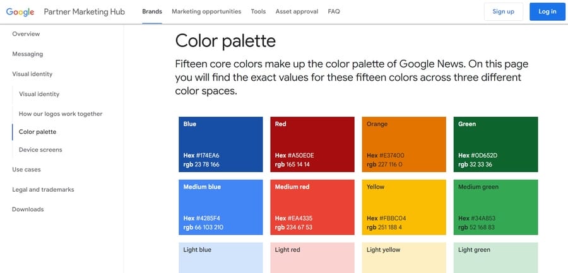Click rgb value 23 78 166
568x273 pixels.
[207, 165]
